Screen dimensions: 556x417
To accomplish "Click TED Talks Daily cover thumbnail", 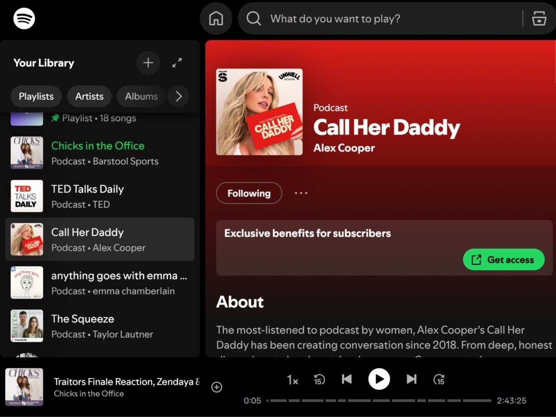I will pyautogui.click(x=27, y=196).
